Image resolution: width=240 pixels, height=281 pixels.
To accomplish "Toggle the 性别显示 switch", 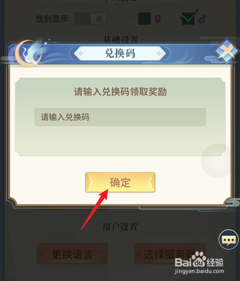I will point(91,18).
